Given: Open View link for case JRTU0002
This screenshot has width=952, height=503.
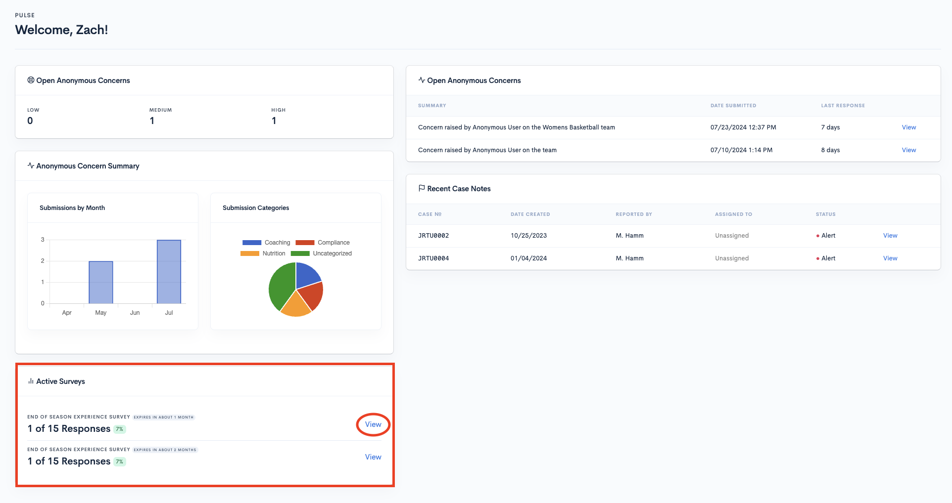Looking at the screenshot, I should pos(890,236).
